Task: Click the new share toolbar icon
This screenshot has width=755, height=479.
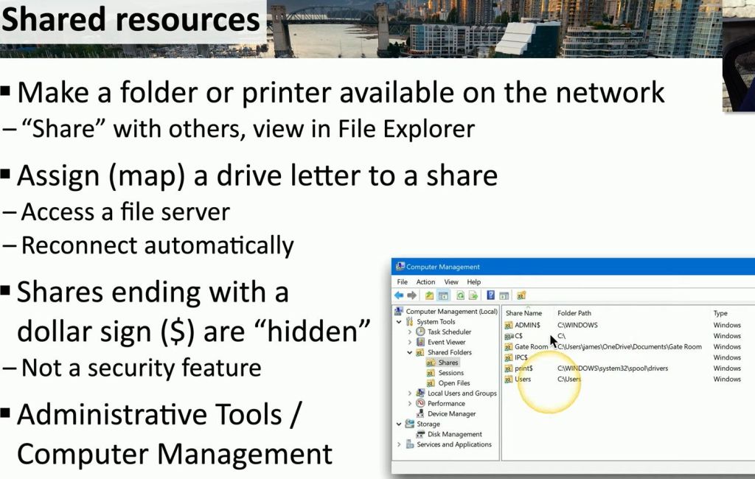Action: [x=521, y=296]
